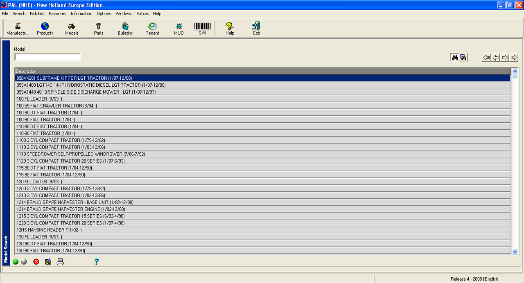The image size is (524, 283).
Task: Open the Manufacturer toolbar button
Action: [18, 29]
